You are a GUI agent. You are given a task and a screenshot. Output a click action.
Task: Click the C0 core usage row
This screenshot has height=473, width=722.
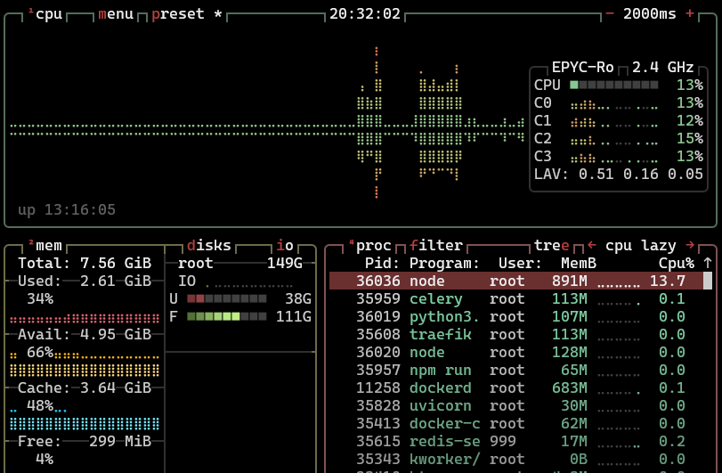point(619,102)
